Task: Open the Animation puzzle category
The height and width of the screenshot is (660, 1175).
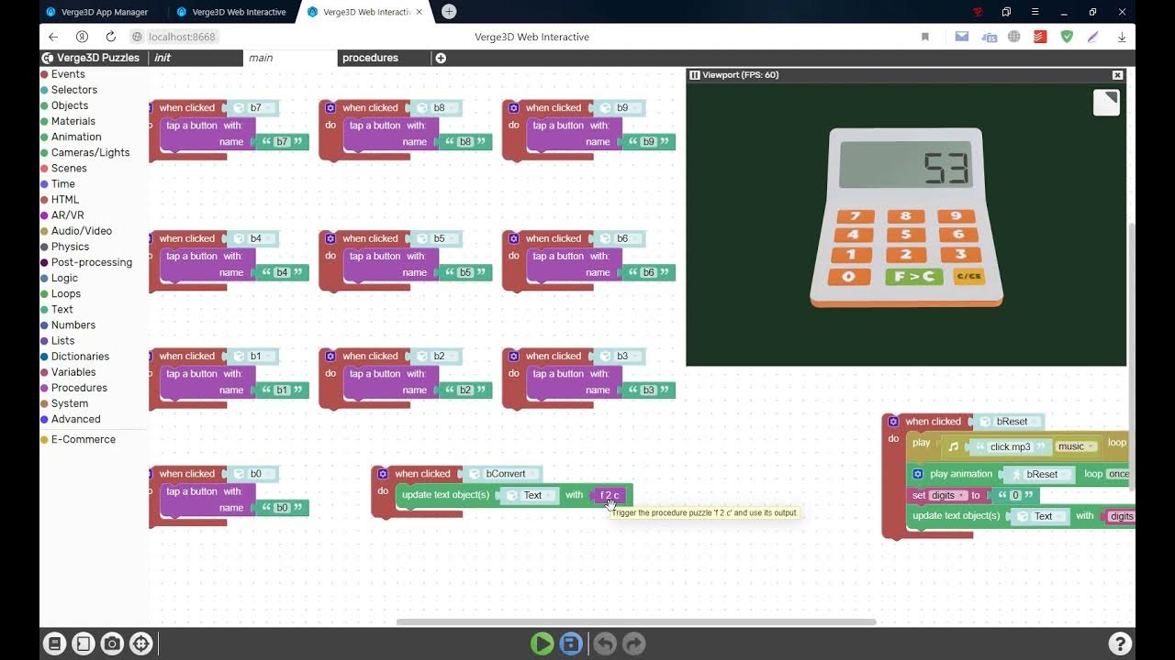Action: 76,137
